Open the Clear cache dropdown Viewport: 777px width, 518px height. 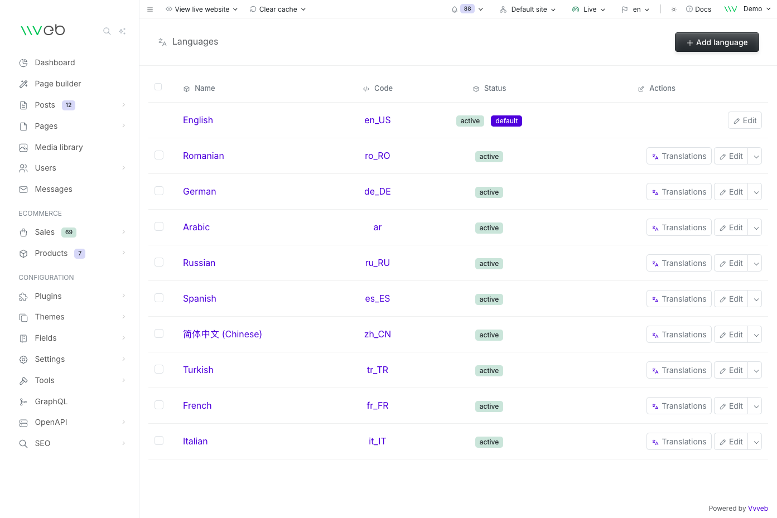tap(278, 9)
